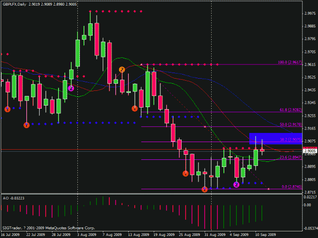Click the 2.8715 price axis label
Viewport: 318px width, 238px height.
pos(310,192)
